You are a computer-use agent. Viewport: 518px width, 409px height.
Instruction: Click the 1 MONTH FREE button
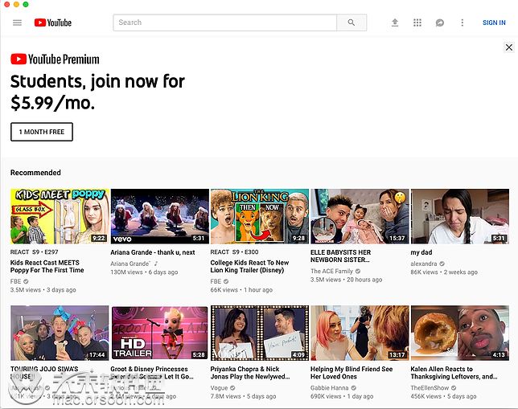[x=42, y=132]
